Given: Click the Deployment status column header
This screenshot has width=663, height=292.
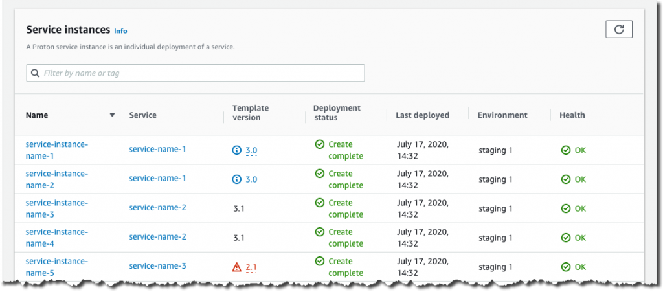Looking at the screenshot, I should [x=337, y=113].
